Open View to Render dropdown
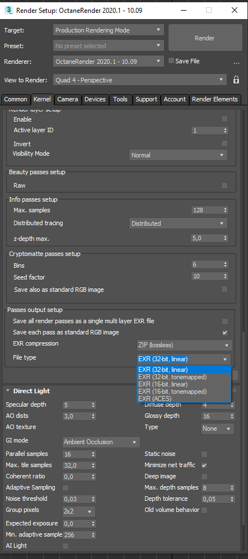This screenshot has height=559, width=248. pyautogui.click(x=140, y=80)
